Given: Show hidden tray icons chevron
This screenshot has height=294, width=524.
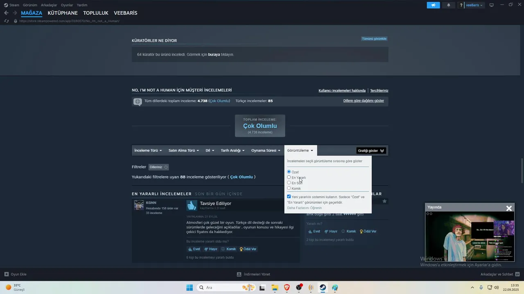Looking at the screenshot, I should coord(472,287).
